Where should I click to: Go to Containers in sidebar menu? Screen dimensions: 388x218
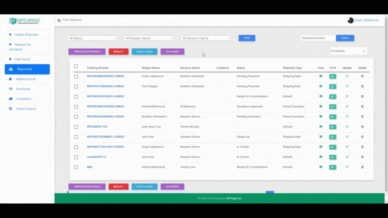click(x=24, y=99)
